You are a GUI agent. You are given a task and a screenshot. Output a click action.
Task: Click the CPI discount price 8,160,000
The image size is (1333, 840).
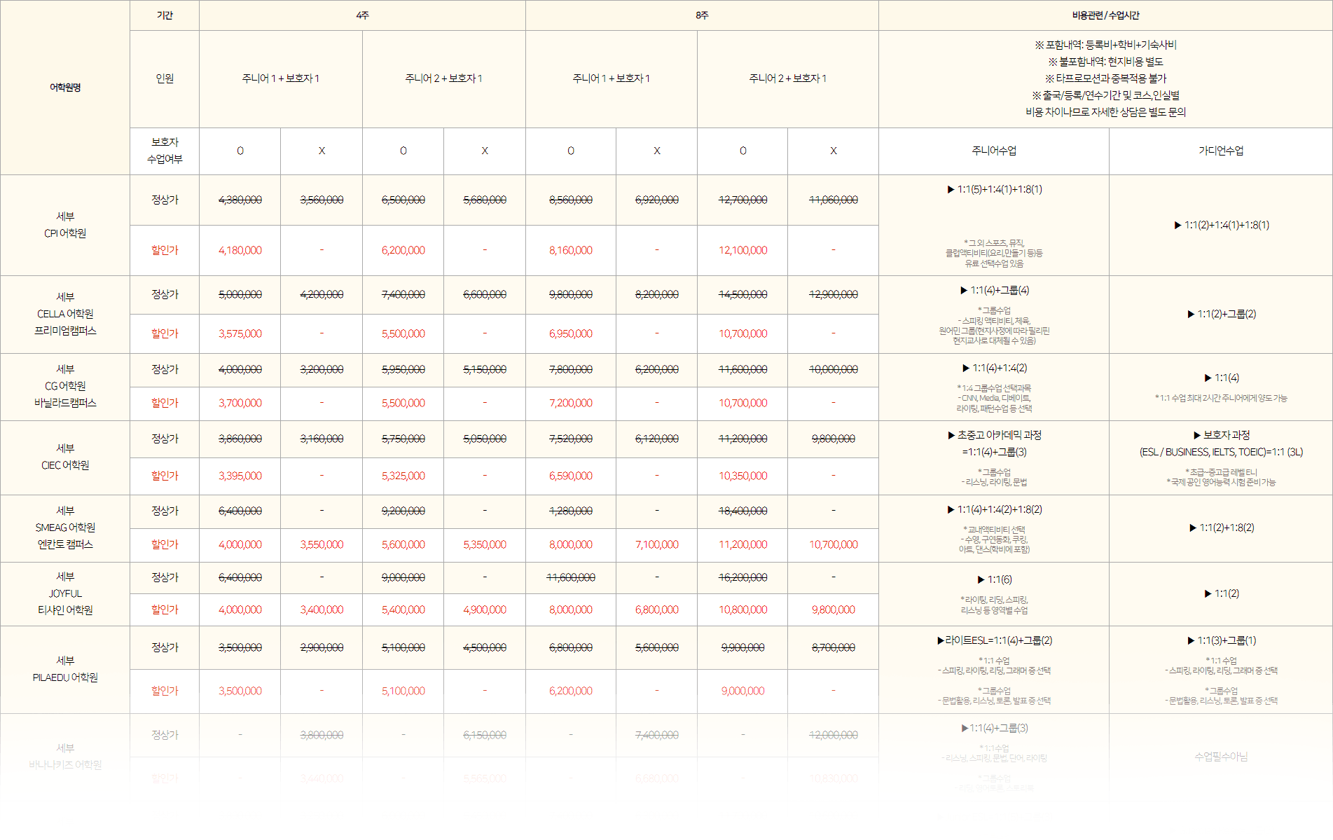pos(571,250)
